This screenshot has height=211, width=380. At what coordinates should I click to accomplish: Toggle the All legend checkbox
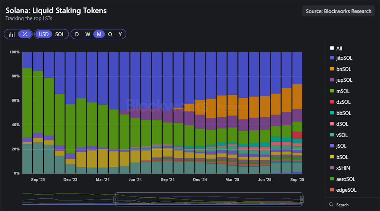(339, 48)
